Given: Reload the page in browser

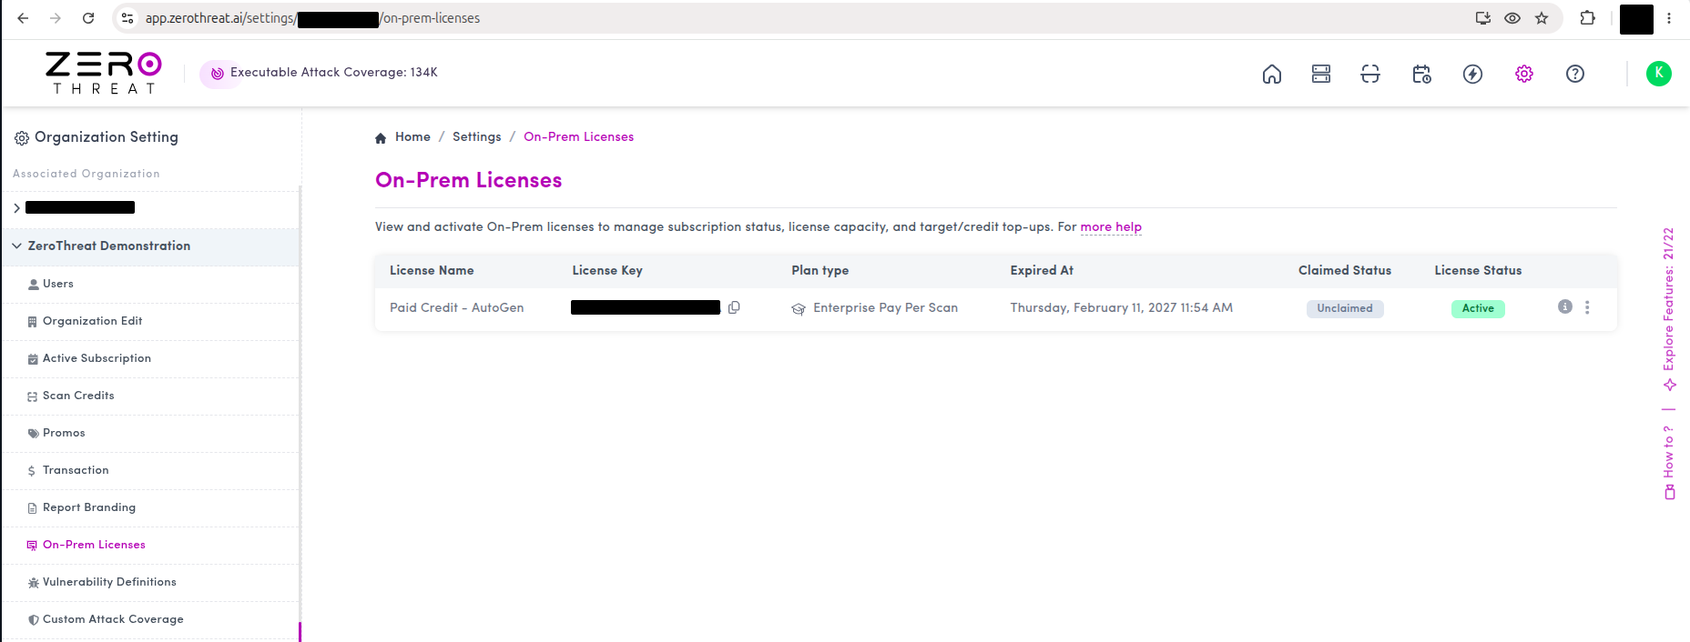Looking at the screenshot, I should (88, 18).
